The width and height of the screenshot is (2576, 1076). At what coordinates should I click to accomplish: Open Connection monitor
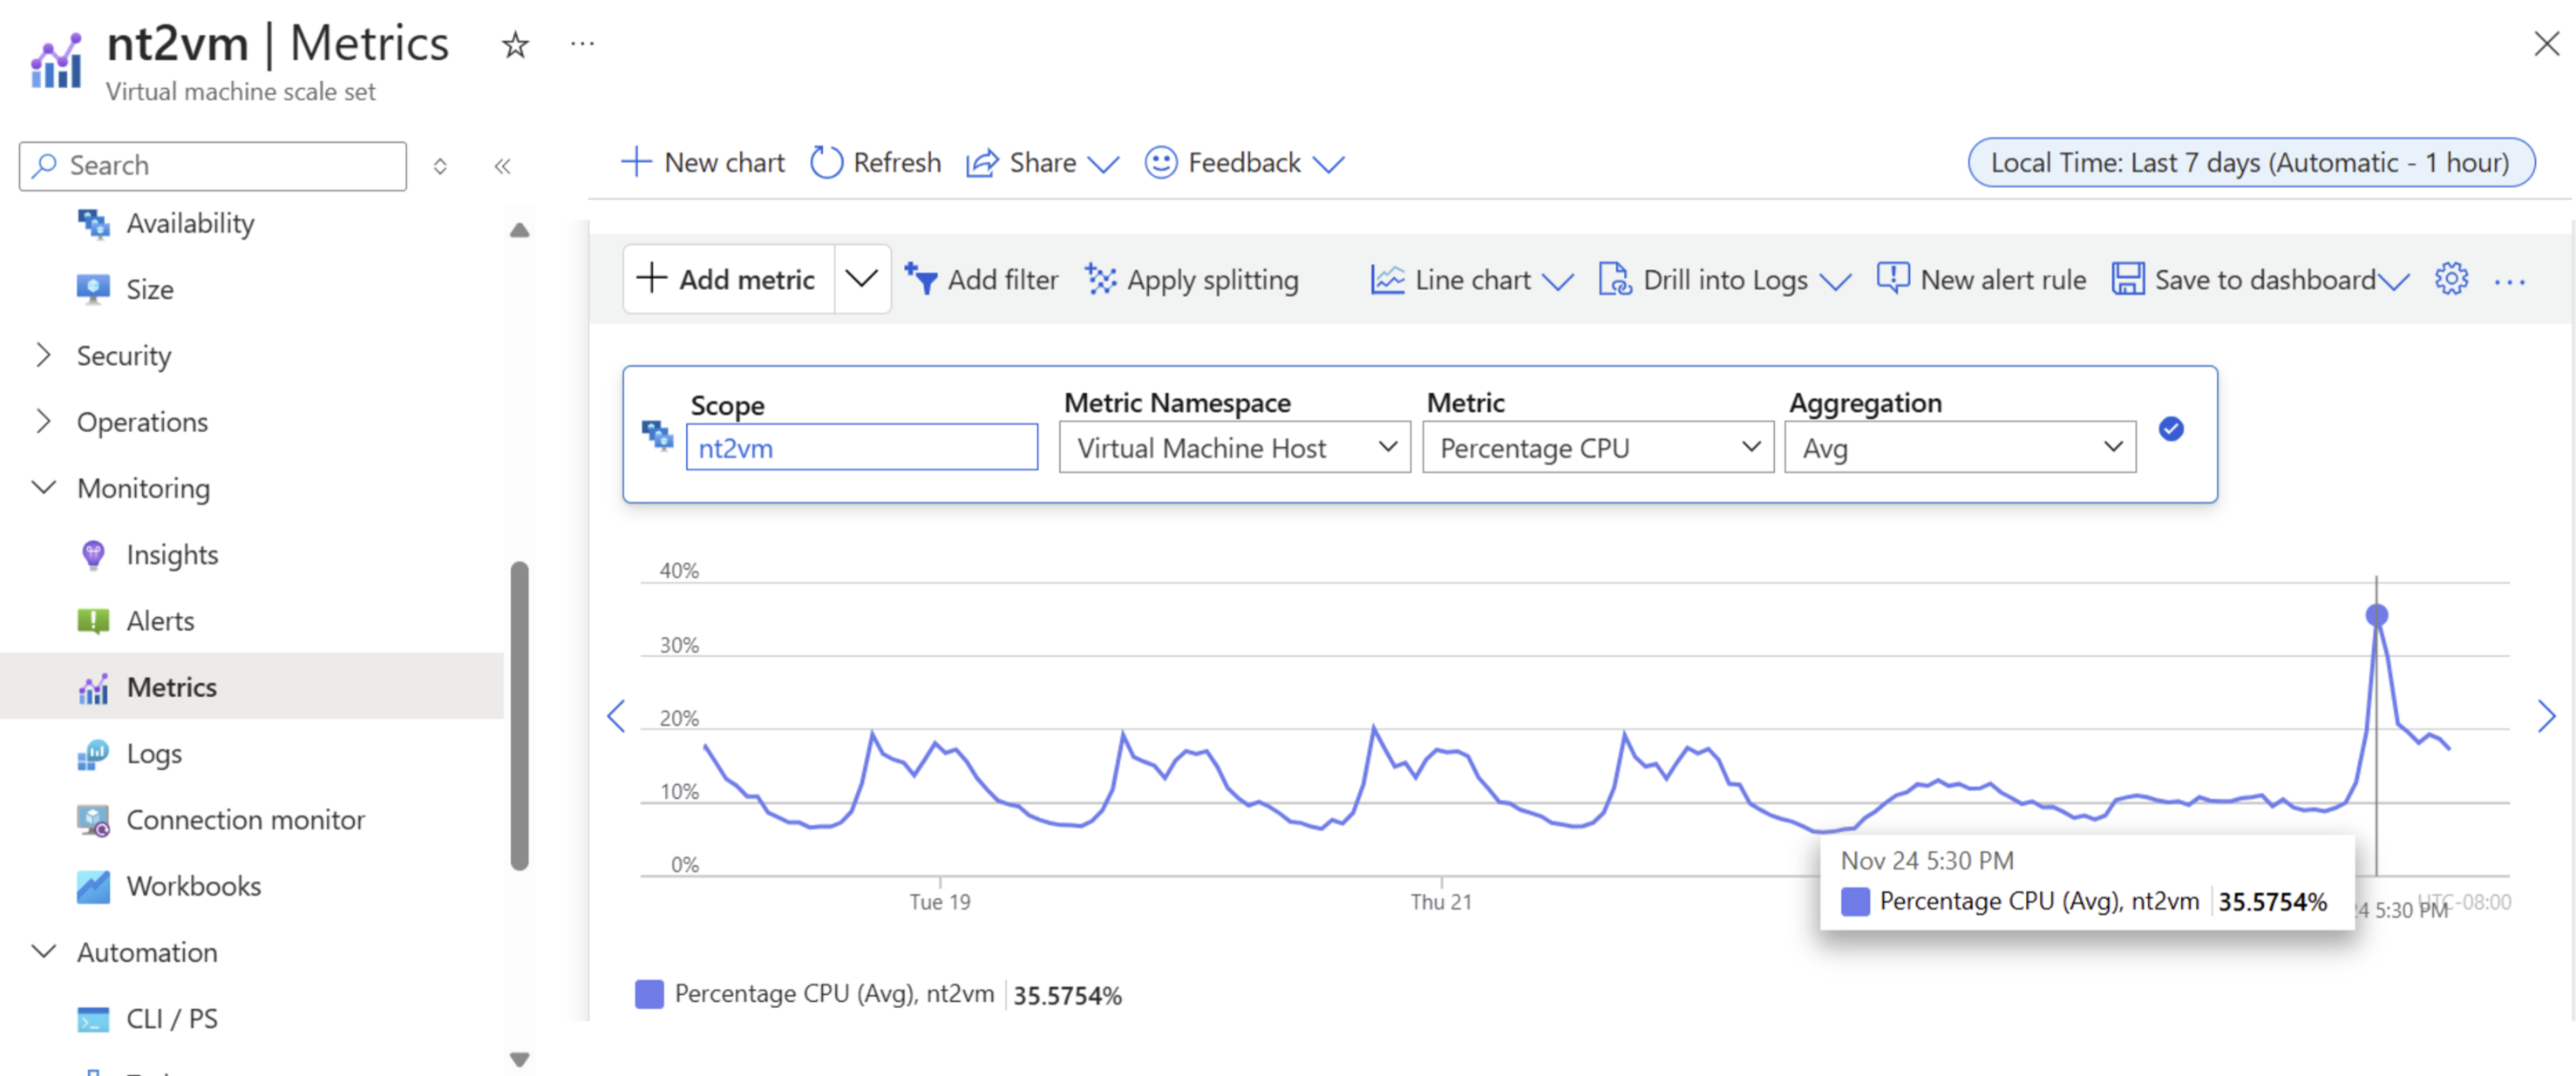point(245,819)
